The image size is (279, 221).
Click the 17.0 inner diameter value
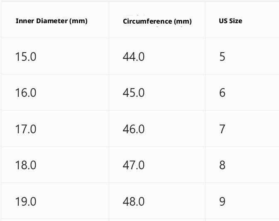26,129
